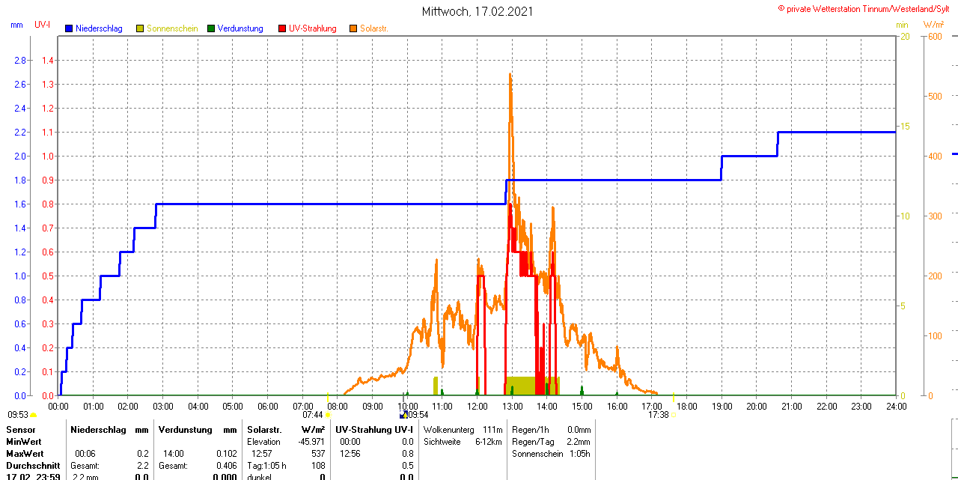
Task: Select the Solarstr. label in the legend
Action: click(x=373, y=28)
